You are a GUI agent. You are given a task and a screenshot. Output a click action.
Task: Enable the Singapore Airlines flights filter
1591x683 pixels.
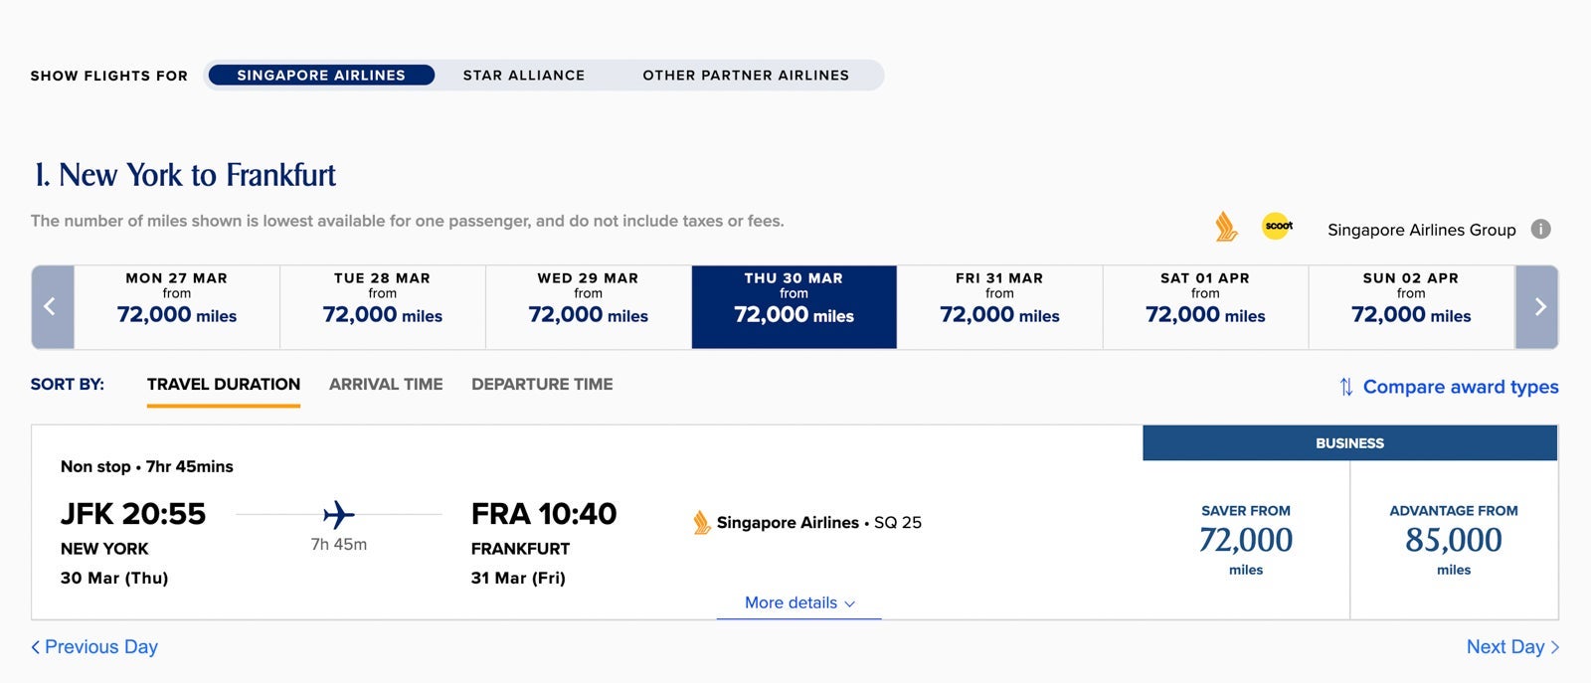[320, 75]
